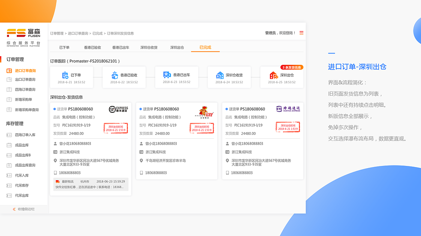Click the company card icon in first card
Screen dimensions: 421x236
55,152
